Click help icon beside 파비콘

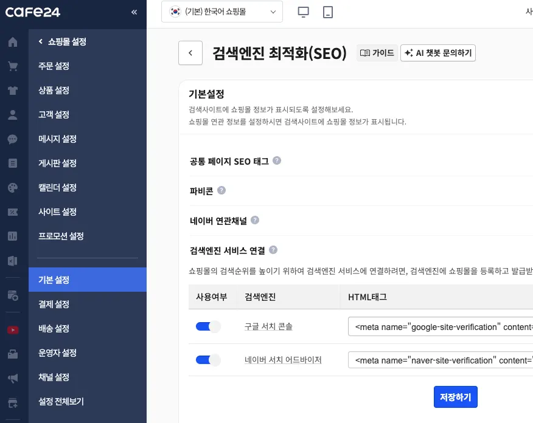click(221, 190)
